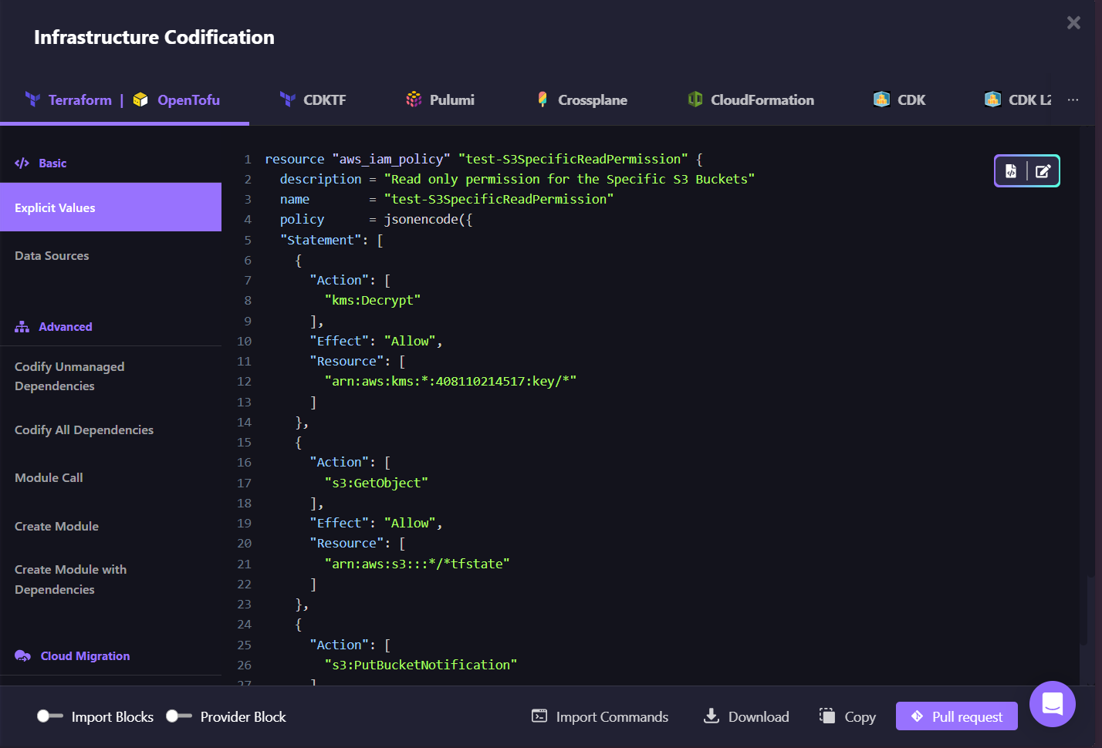Click the Import Commands terminal icon

[x=539, y=716]
